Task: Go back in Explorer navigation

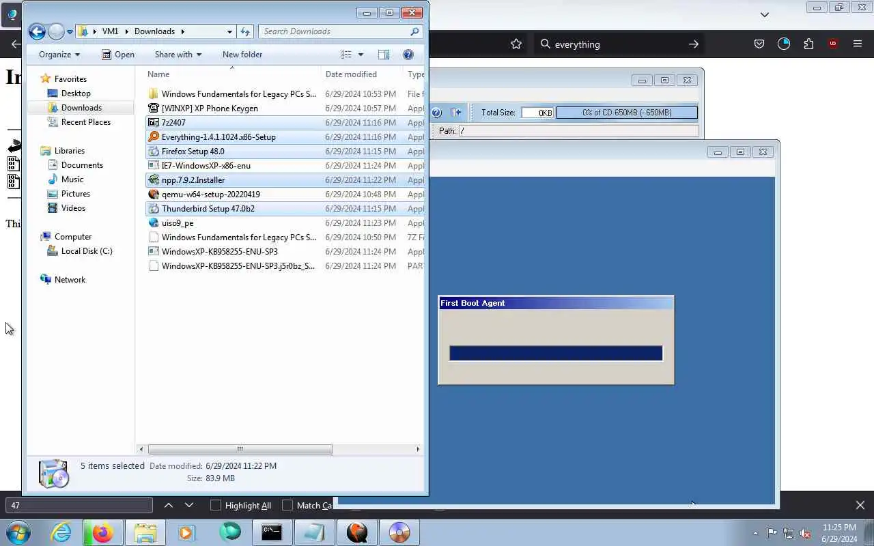Action: coord(37,31)
